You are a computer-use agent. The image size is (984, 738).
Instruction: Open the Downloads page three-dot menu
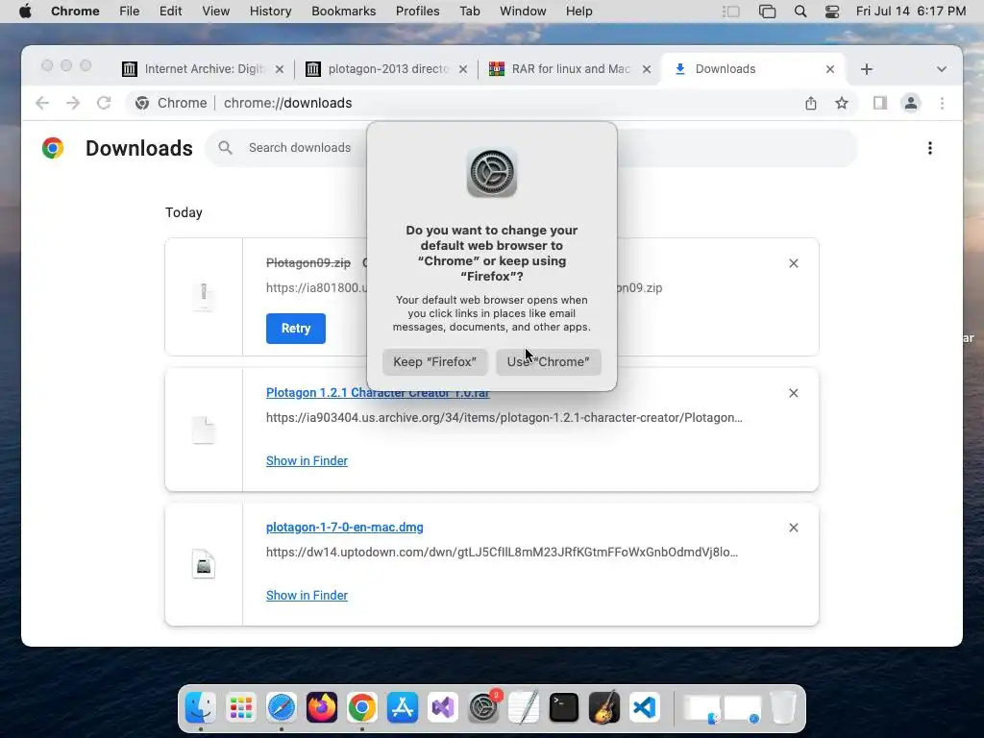pos(930,148)
